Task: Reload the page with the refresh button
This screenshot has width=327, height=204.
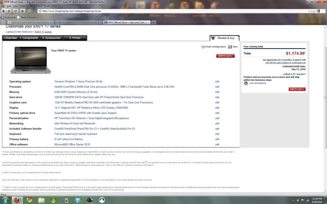Action: coord(16,11)
